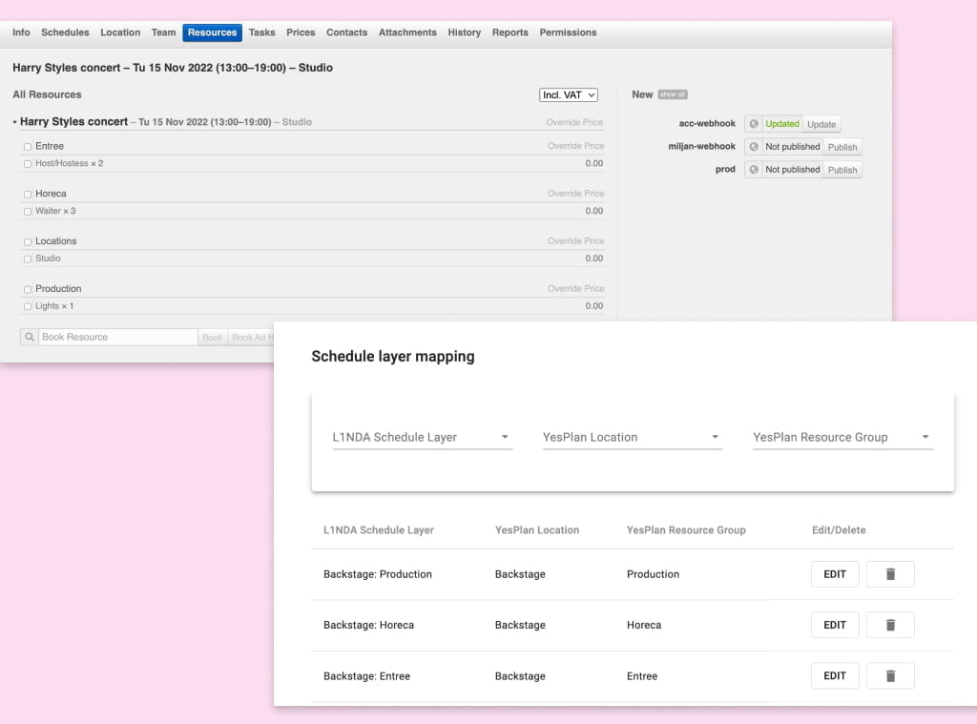
Task: Collapse the Harry Styles concert resource tree
Action: [15, 123]
